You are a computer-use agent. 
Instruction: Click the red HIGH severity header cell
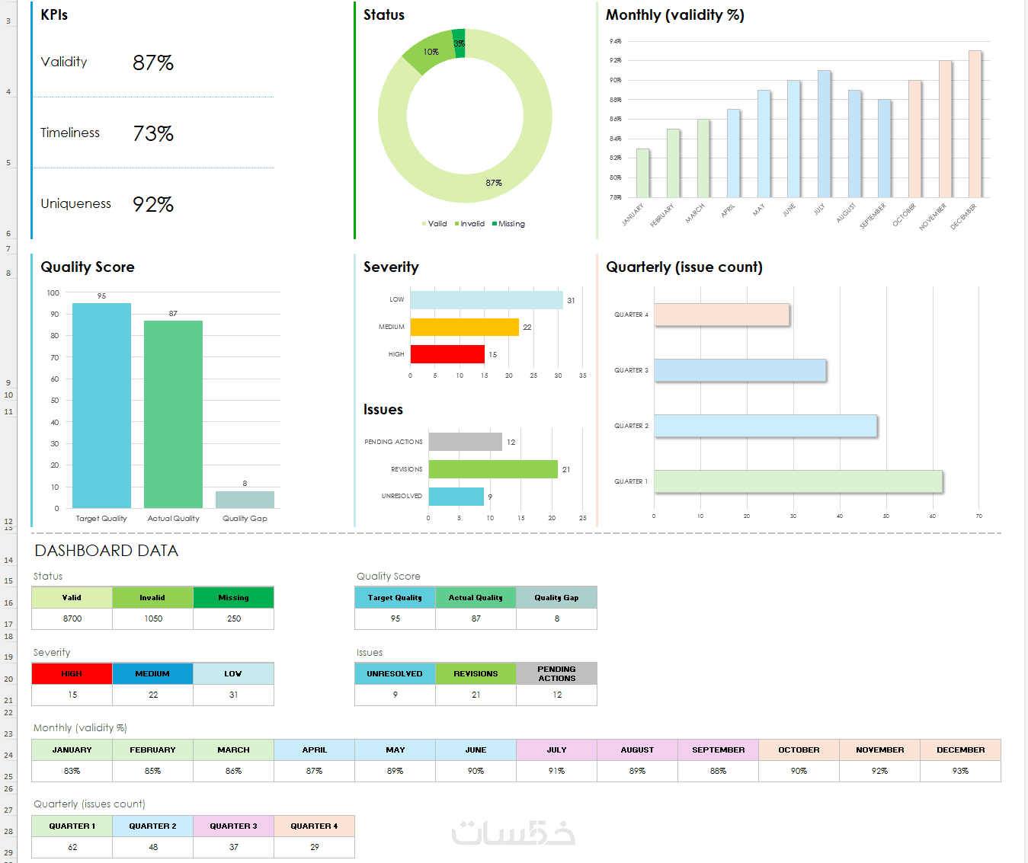72,674
